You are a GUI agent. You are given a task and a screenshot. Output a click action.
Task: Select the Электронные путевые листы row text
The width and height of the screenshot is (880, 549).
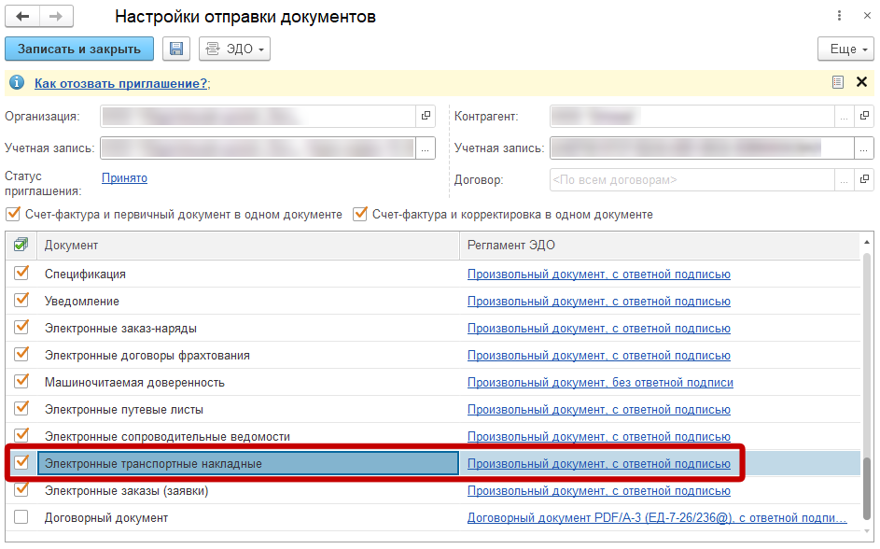click(124, 410)
